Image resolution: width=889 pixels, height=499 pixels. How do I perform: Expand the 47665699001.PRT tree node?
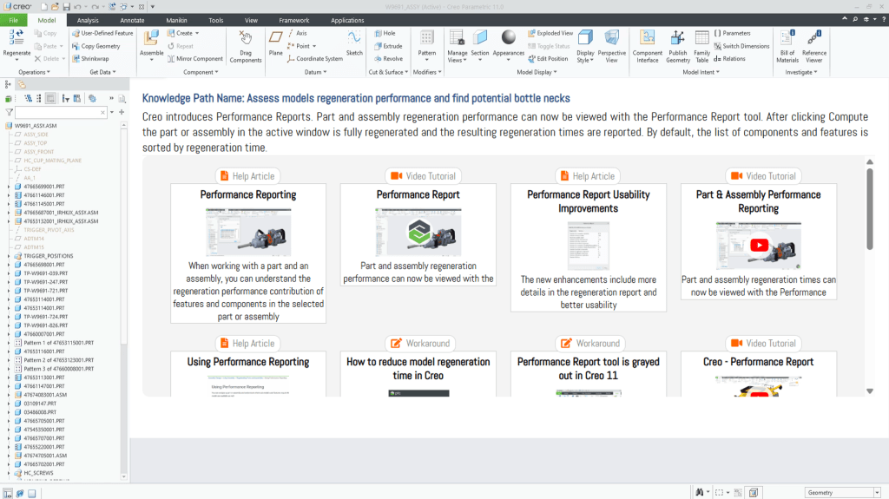click(9, 187)
